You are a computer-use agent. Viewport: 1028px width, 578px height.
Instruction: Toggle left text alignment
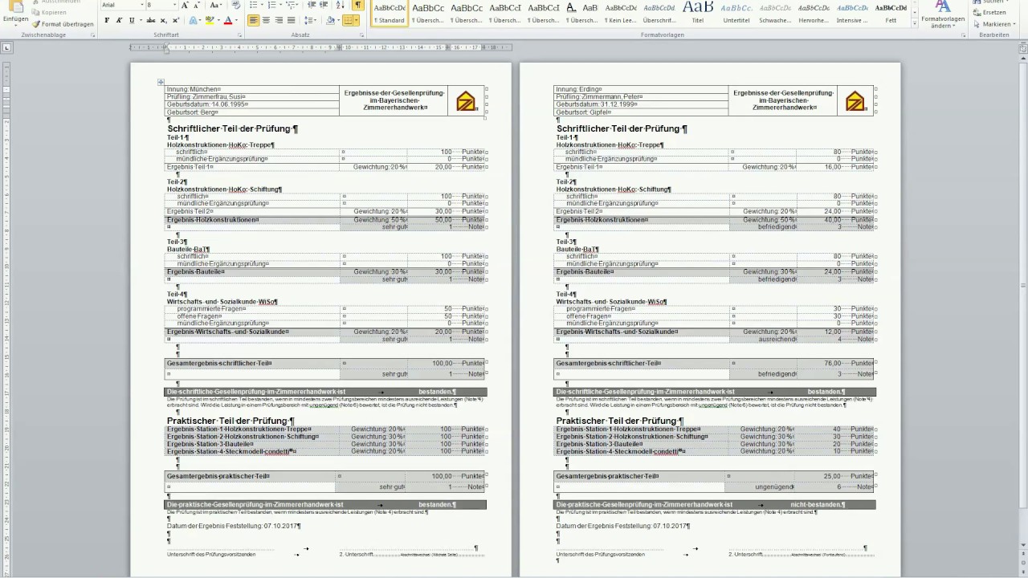click(254, 20)
